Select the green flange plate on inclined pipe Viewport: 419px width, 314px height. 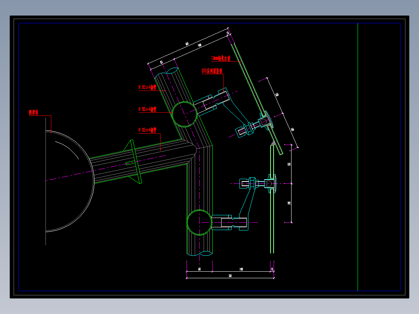pos(136,162)
